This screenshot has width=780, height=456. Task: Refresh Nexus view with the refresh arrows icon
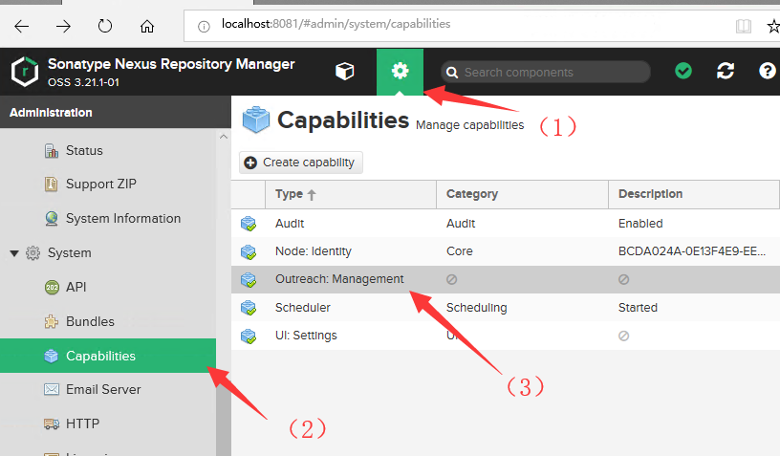726,71
